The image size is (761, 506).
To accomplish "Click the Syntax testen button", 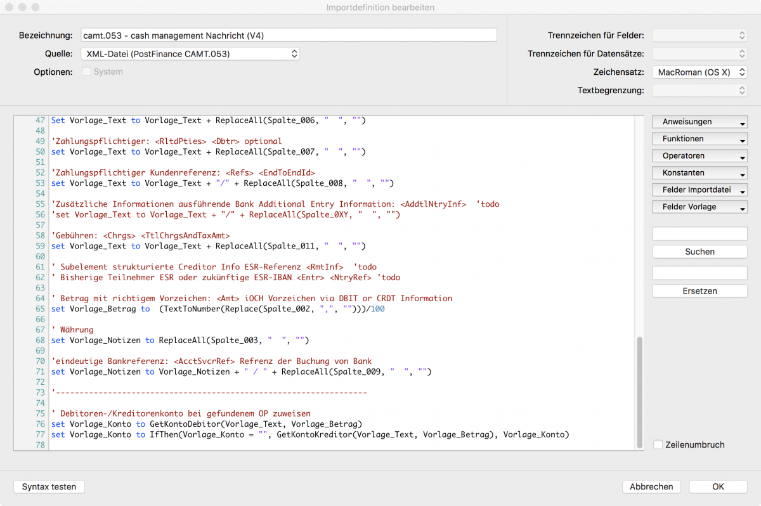I will (x=49, y=487).
